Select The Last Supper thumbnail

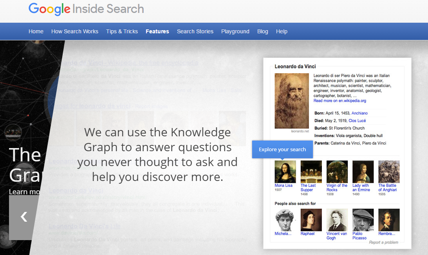pyautogui.click(x=311, y=172)
